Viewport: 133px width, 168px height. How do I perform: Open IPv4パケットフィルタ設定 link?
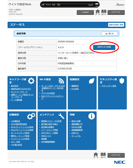tap(22, 127)
